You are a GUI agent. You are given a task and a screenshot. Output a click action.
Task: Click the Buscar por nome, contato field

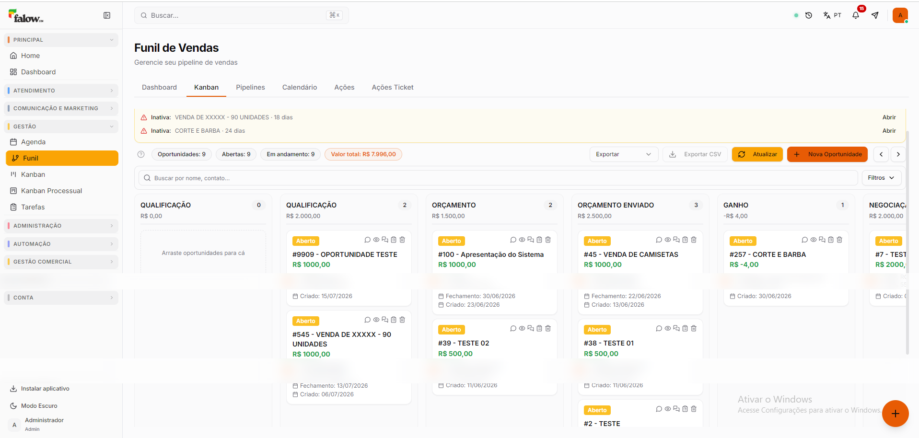[498, 178]
